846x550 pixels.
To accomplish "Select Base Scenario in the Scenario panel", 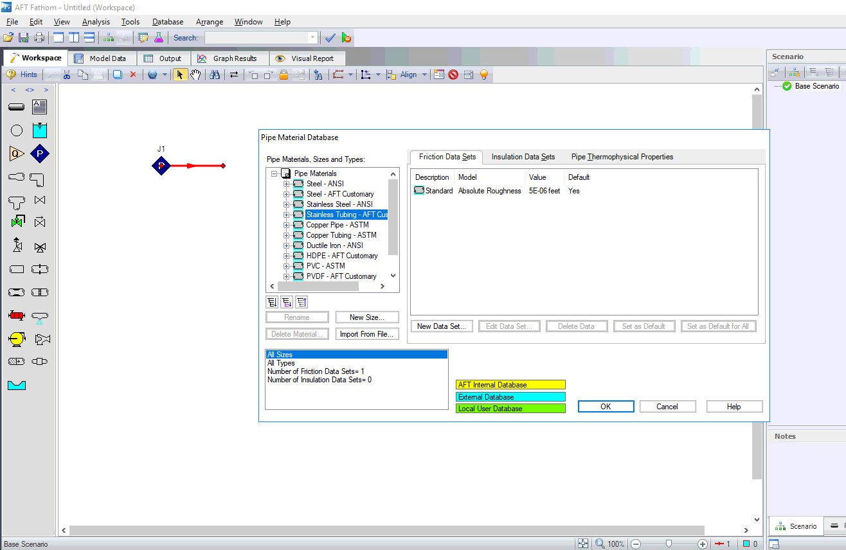I will 816,86.
